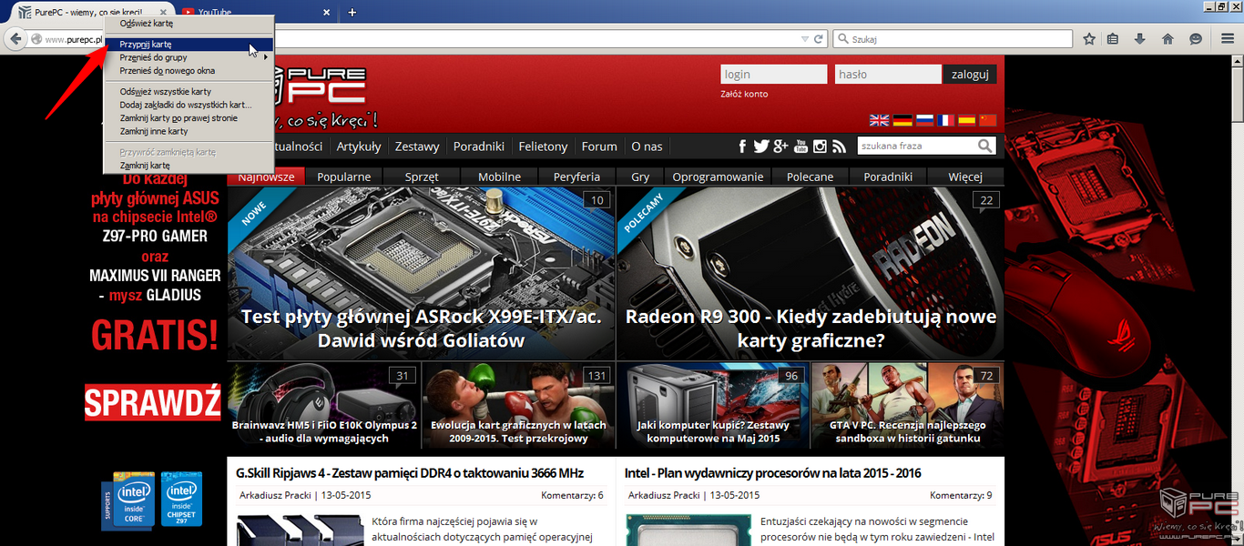Open the "Więcej" category menu
The height and width of the screenshot is (546, 1244).
pyautogui.click(x=964, y=177)
